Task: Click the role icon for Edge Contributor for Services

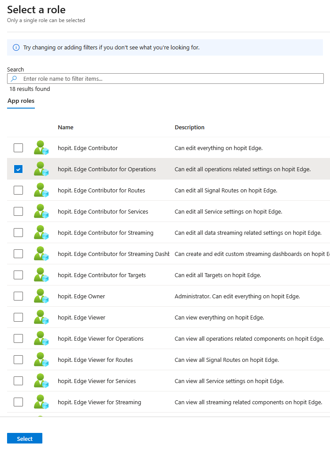Action: [x=41, y=211]
